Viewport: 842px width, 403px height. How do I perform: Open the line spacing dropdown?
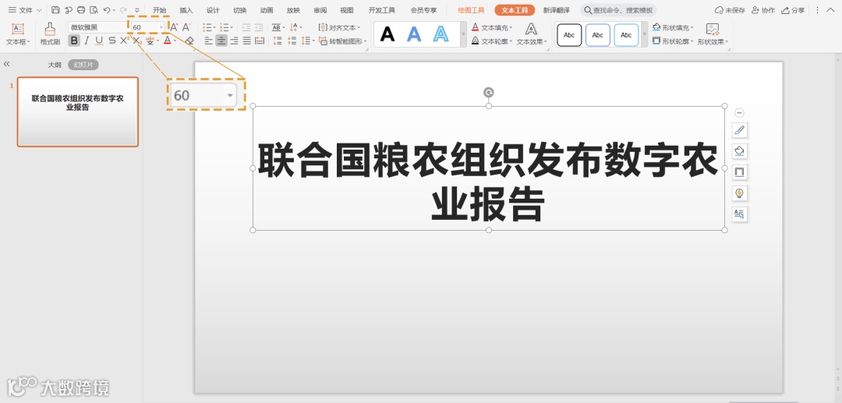[308, 41]
